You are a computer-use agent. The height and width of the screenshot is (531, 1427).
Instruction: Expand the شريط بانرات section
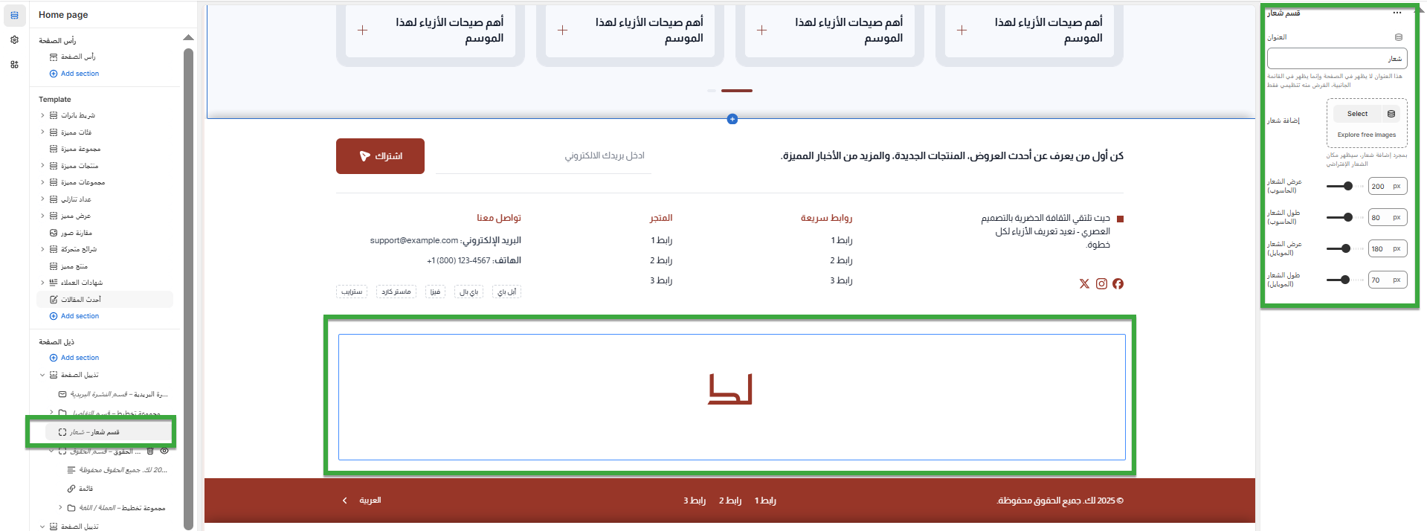(x=42, y=115)
